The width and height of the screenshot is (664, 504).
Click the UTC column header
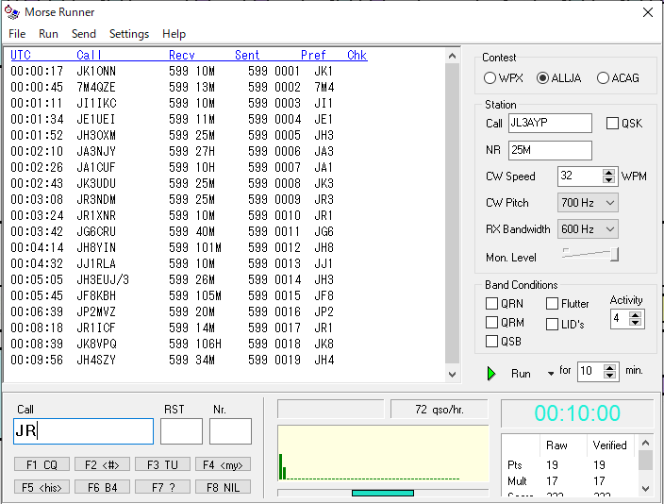point(21,55)
